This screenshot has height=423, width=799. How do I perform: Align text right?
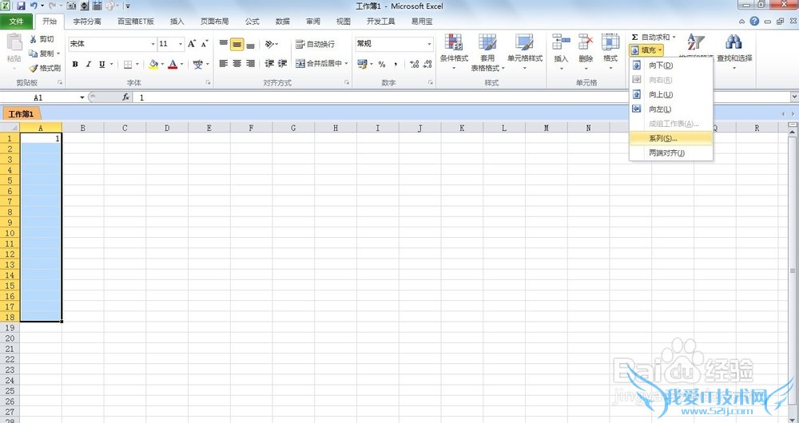pyautogui.click(x=250, y=64)
